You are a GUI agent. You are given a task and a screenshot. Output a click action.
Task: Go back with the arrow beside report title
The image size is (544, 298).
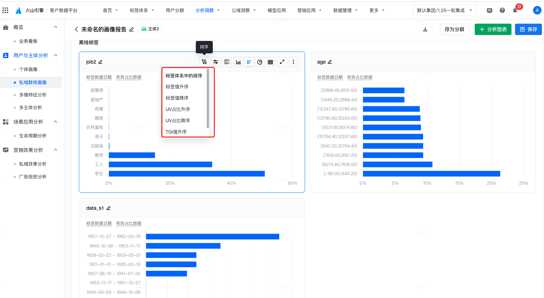pos(76,29)
